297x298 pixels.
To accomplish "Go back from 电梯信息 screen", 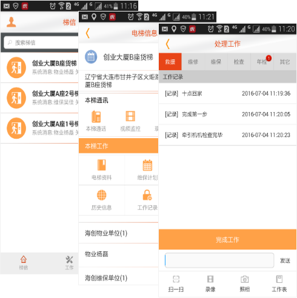I will pyautogui.click(x=87, y=33).
